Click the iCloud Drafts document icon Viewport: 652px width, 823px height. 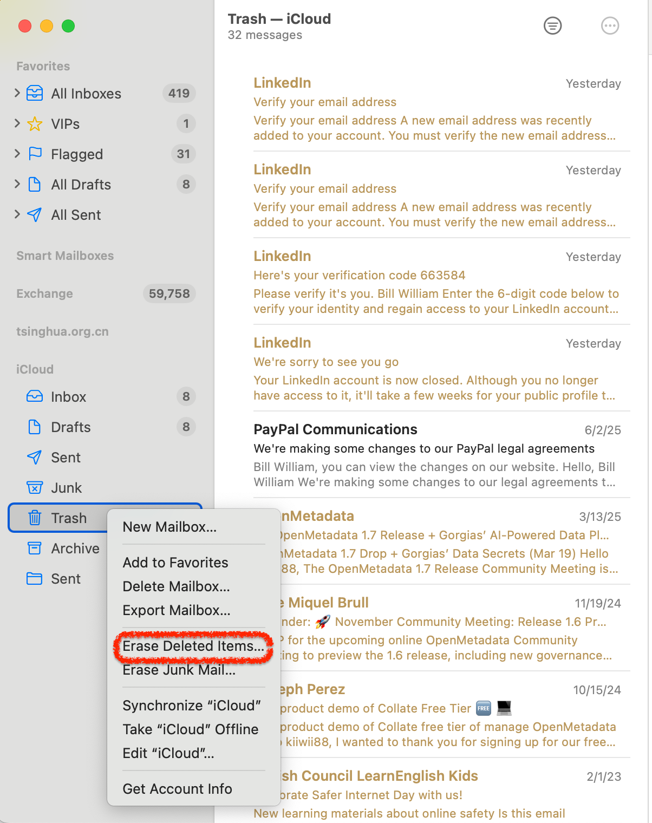[35, 427]
